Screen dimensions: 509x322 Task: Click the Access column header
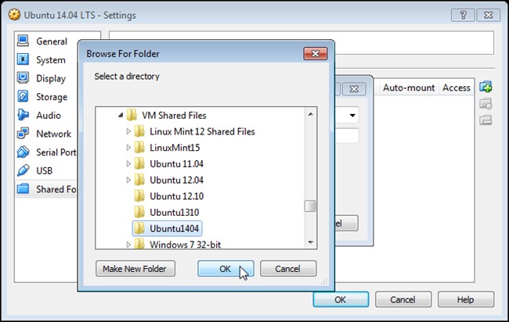pos(457,88)
